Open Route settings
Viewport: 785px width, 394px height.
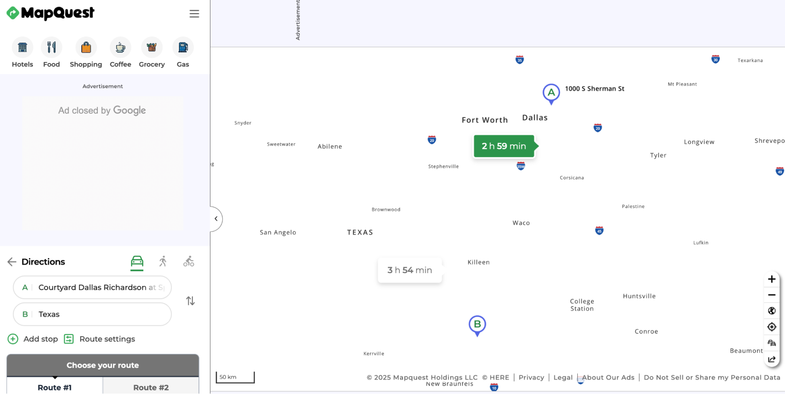click(x=100, y=339)
